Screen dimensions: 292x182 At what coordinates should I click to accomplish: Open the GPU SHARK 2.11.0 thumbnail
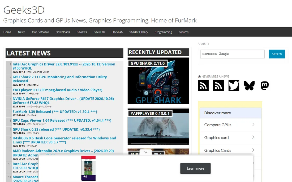158,81
